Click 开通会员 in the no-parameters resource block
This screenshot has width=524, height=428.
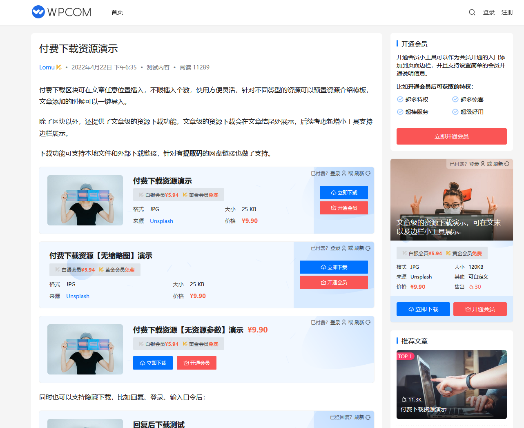(196, 363)
